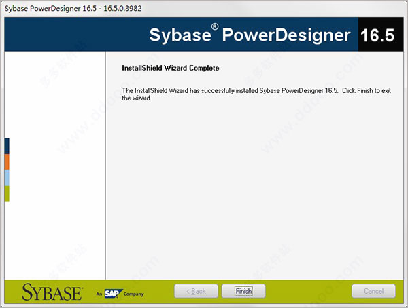This screenshot has width=408, height=308.
Task: Click the successfully installed message text
Action: tap(256, 94)
